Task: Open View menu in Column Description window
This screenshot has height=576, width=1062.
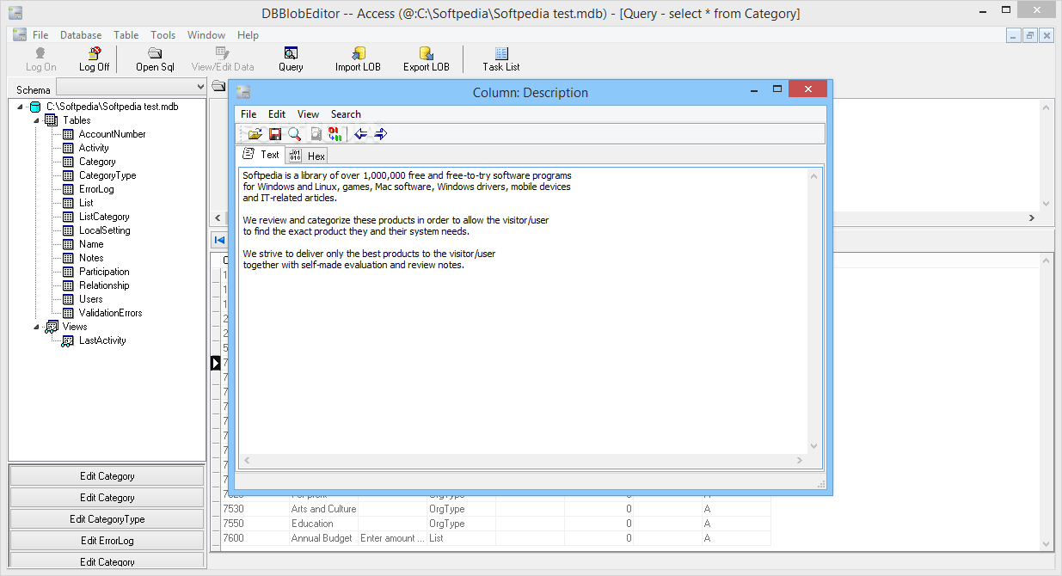Action: [308, 114]
